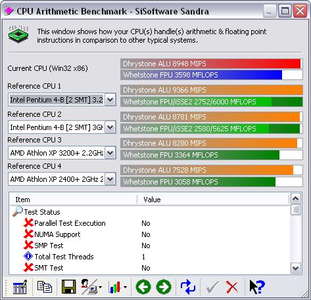The image size is (311, 300).
Task: Select the NUMA Support row text
Action: point(57,234)
